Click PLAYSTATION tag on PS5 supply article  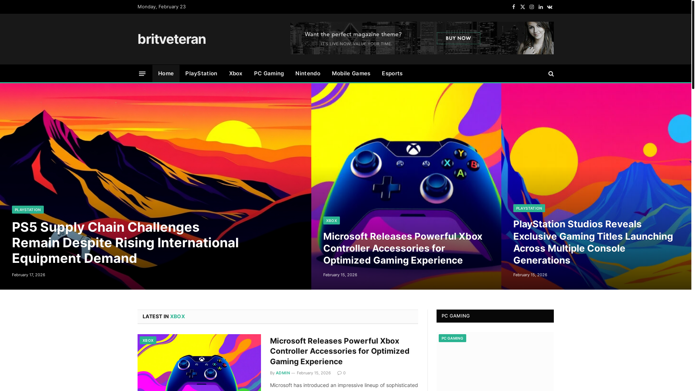tap(28, 210)
